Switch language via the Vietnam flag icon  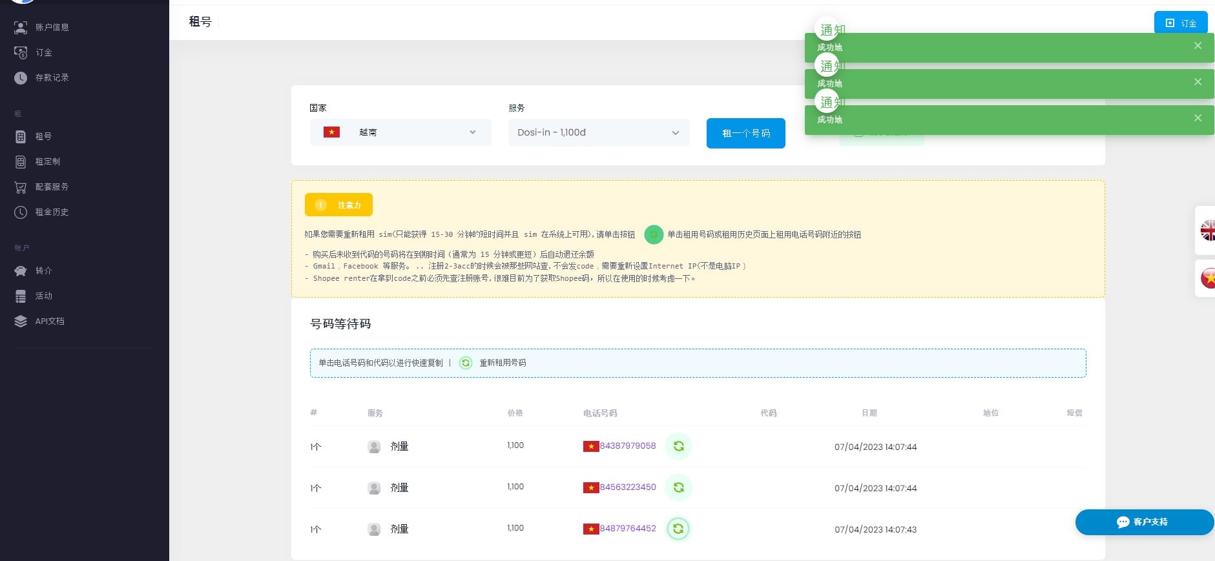(1207, 278)
